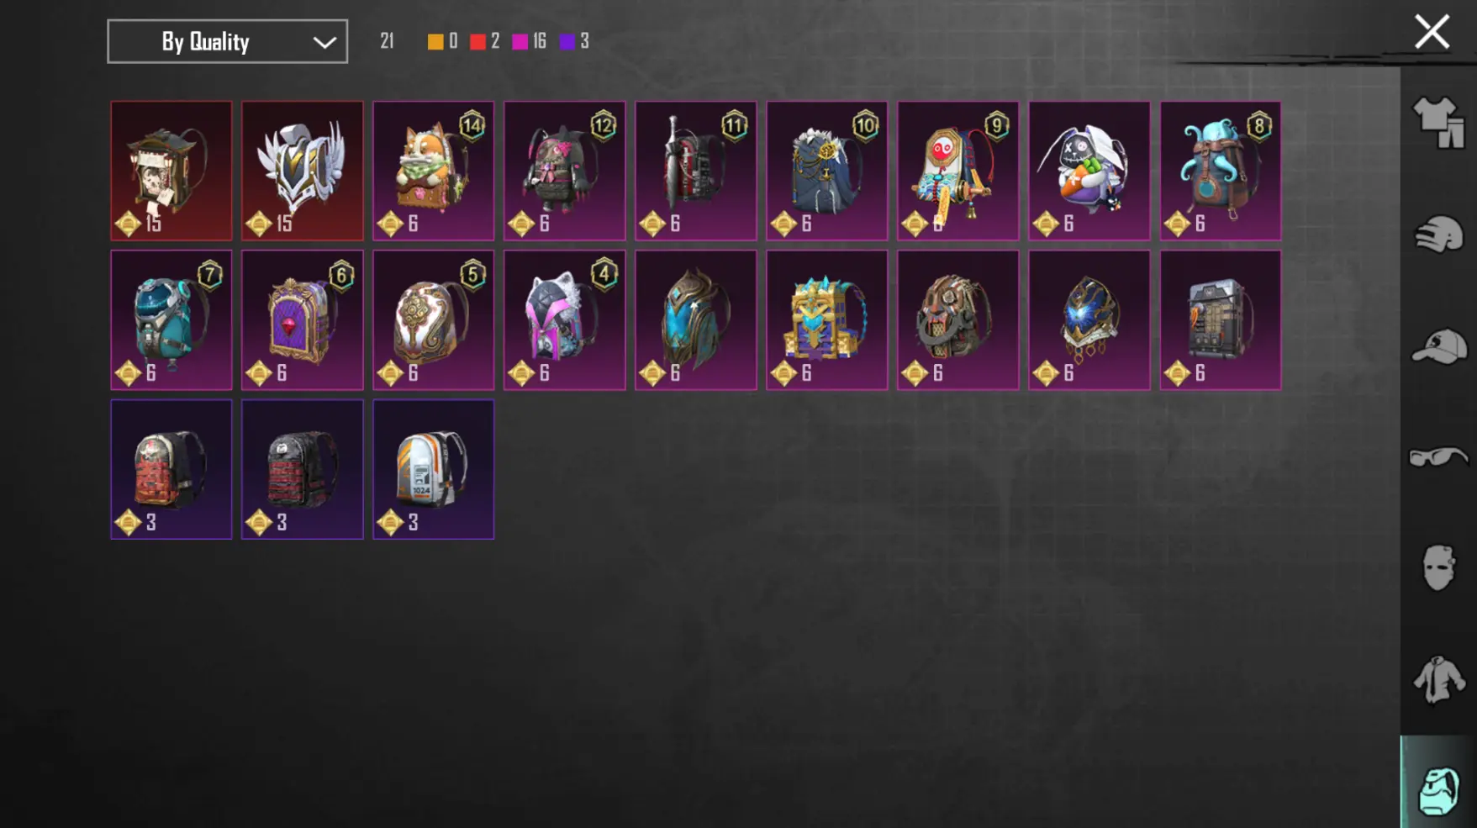The width and height of the screenshot is (1477, 828).
Task: Expand sort options via chevron arrow
Action: 324,42
